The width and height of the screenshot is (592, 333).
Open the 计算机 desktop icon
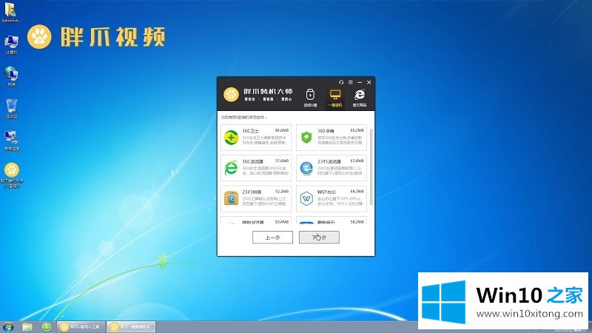coord(11,45)
